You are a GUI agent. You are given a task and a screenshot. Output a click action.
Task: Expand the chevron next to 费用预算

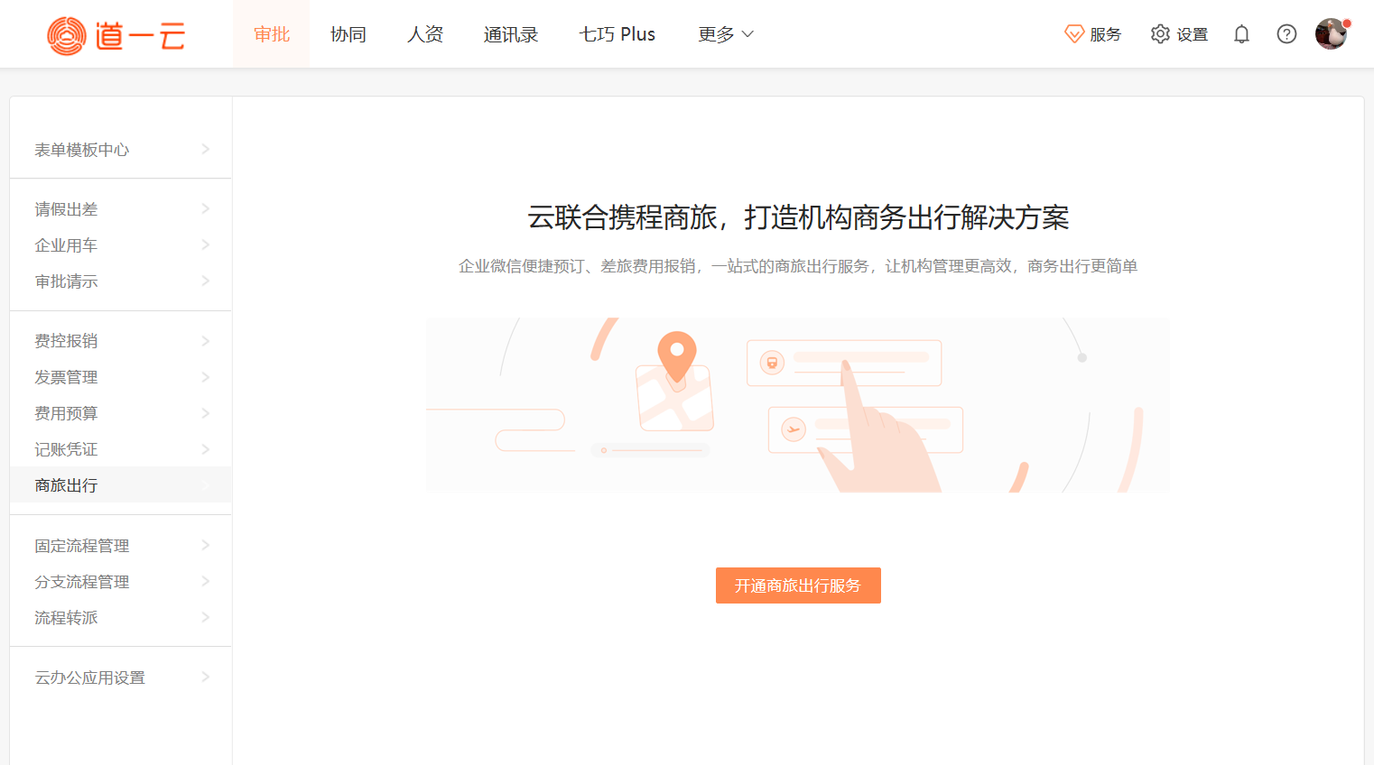206,413
